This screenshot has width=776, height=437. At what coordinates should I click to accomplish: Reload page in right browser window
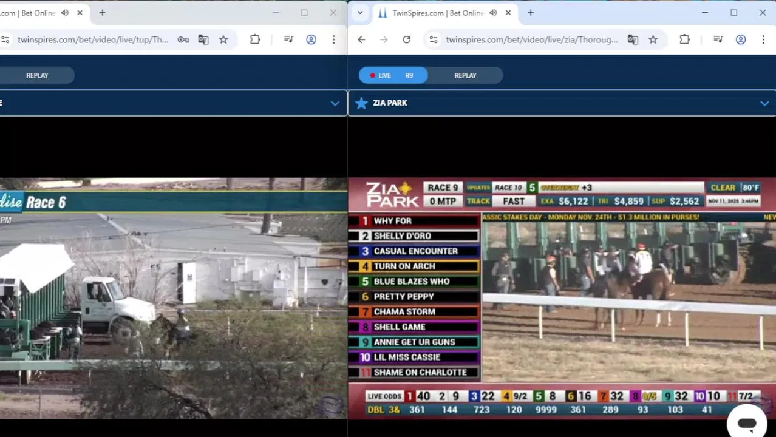(x=406, y=40)
